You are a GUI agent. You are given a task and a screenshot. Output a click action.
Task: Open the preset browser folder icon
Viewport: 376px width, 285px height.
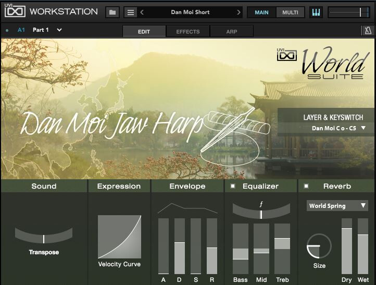pos(112,12)
